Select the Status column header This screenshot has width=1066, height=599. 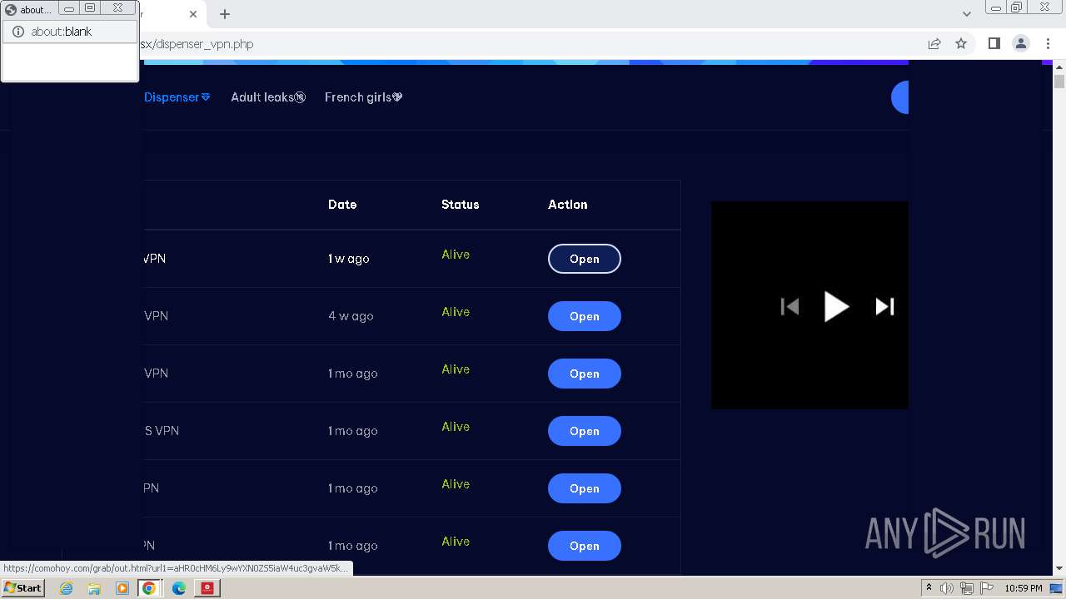pyautogui.click(x=461, y=205)
